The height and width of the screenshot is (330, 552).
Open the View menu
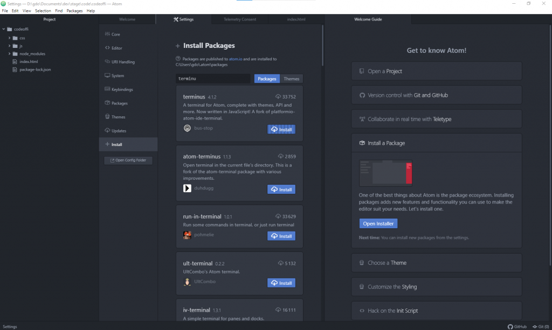(x=27, y=11)
